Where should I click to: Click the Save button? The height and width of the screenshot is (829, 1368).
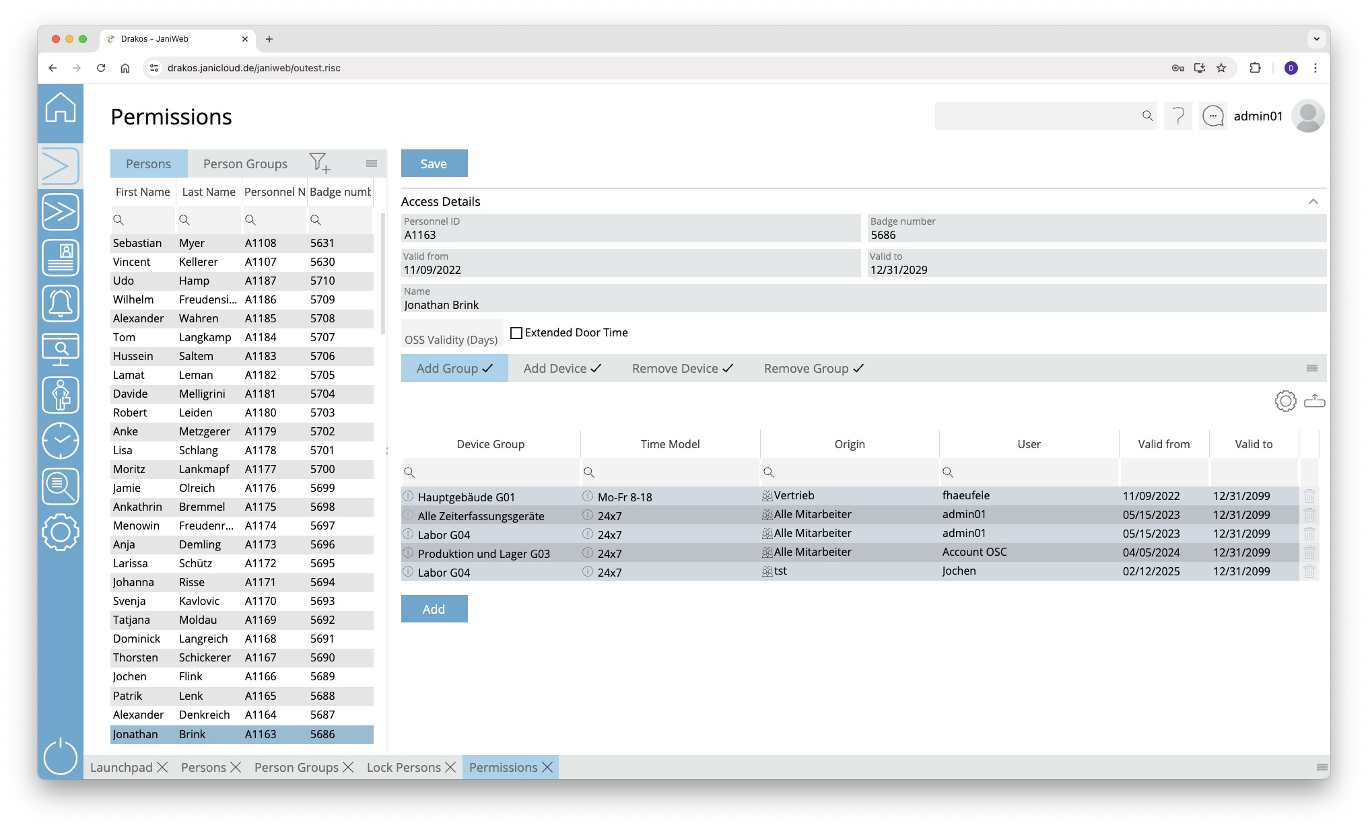[x=434, y=164]
